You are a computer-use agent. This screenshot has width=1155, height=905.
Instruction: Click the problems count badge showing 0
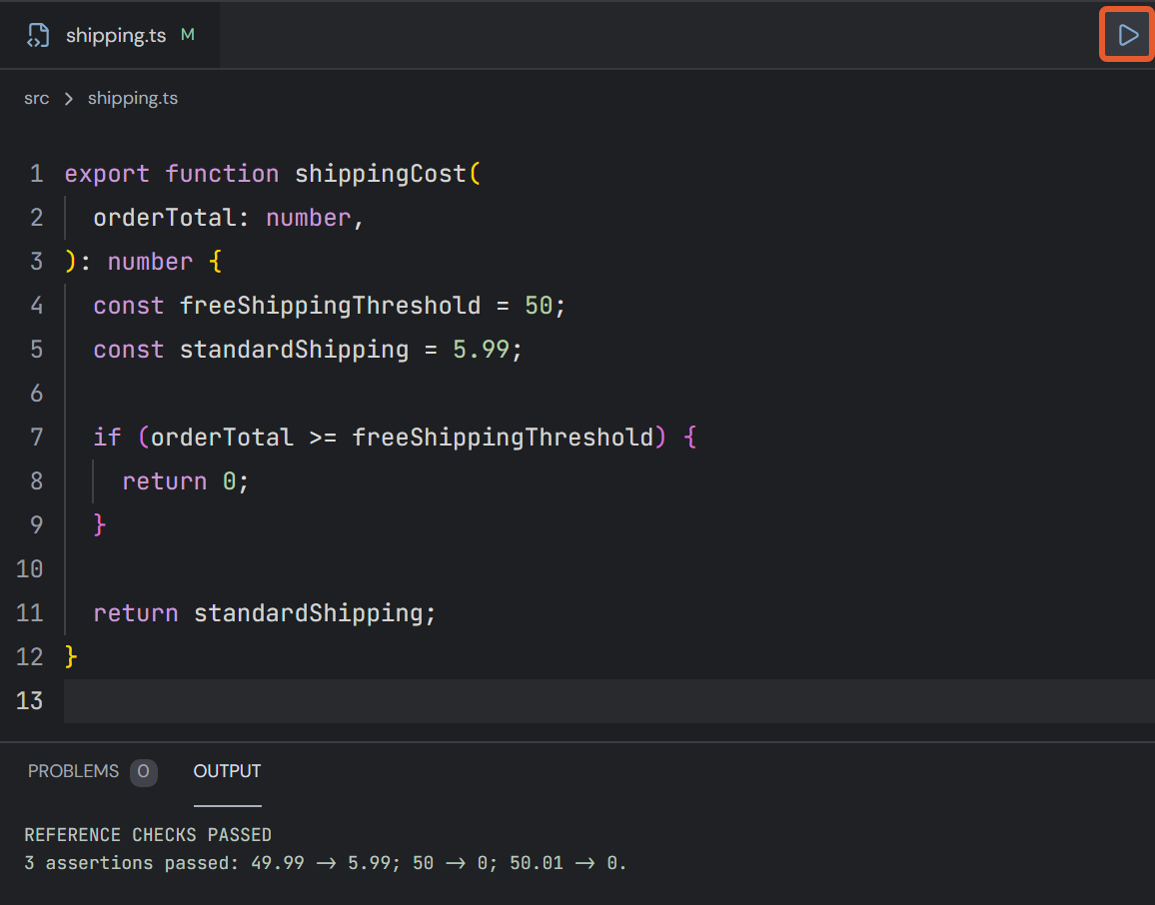[x=144, y=772]
